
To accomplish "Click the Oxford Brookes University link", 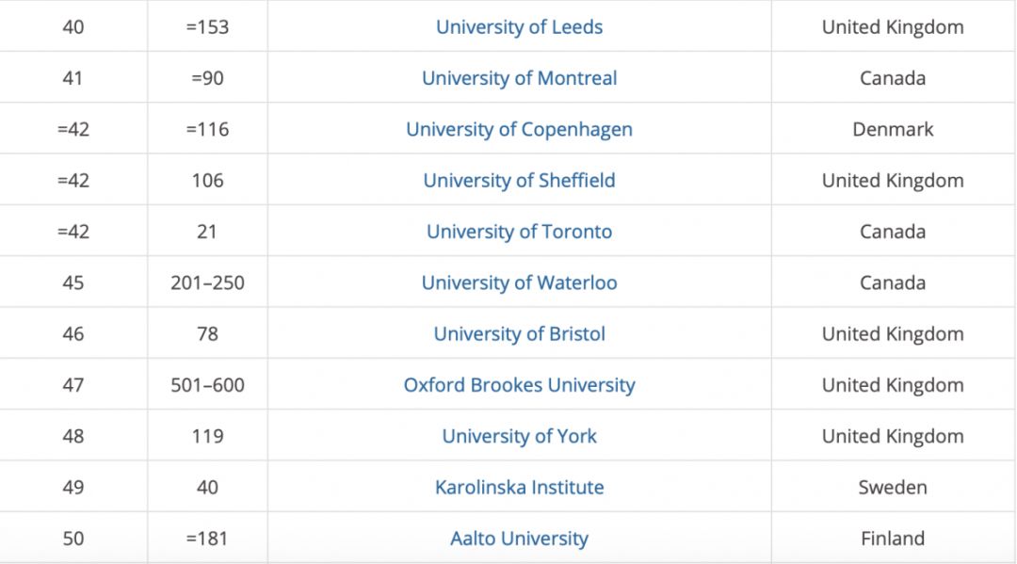I will (519, 385).
